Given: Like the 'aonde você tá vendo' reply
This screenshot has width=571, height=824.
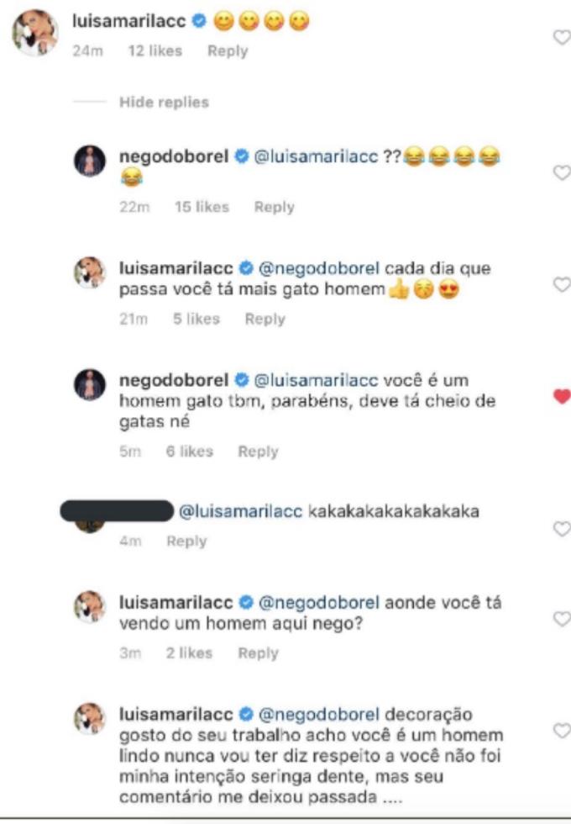Looking at the screenshot, I should click(562, 619).
